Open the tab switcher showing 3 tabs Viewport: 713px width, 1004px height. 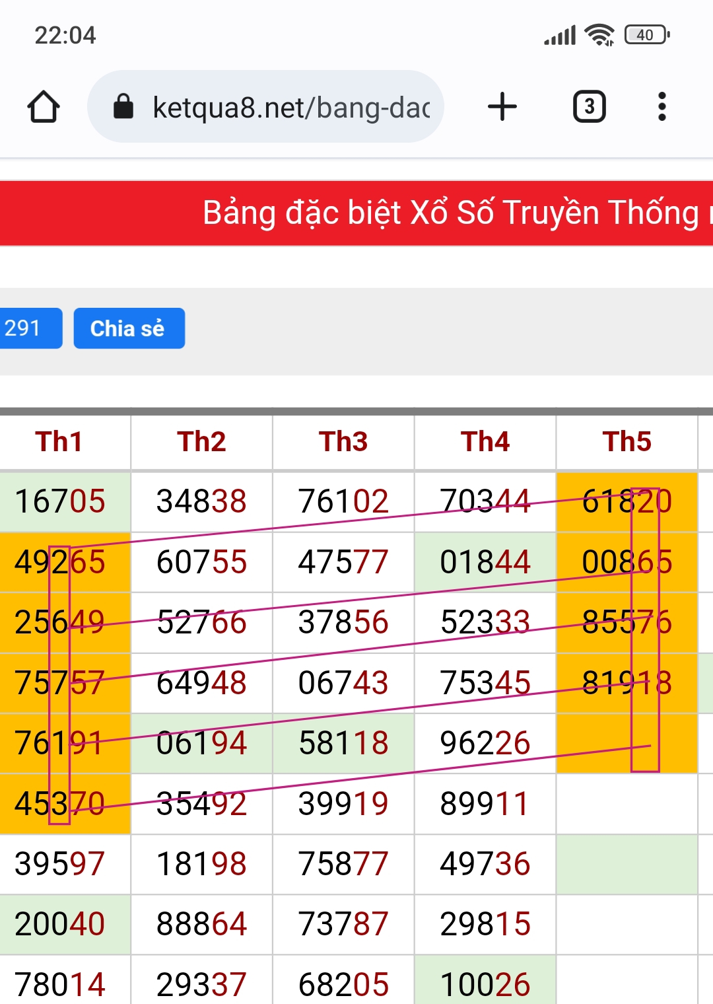[589, 106]
